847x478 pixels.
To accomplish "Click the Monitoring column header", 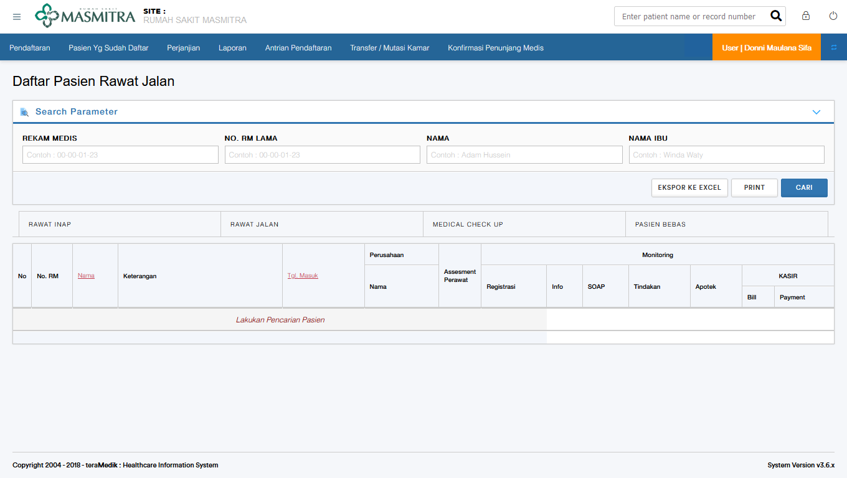I will click(x=658, y=255).
